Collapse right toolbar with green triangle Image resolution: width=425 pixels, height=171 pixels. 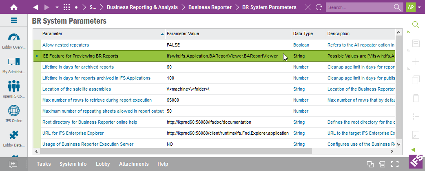[x=413, y=150]
